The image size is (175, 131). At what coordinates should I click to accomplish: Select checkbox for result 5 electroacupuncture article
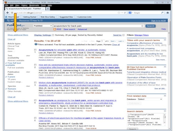tap(35, 118)
